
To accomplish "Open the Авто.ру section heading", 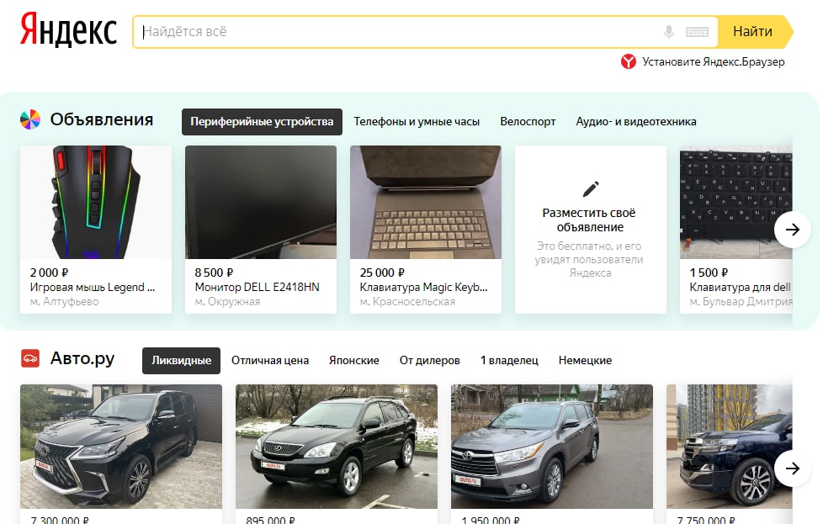I will click(82, 358).
